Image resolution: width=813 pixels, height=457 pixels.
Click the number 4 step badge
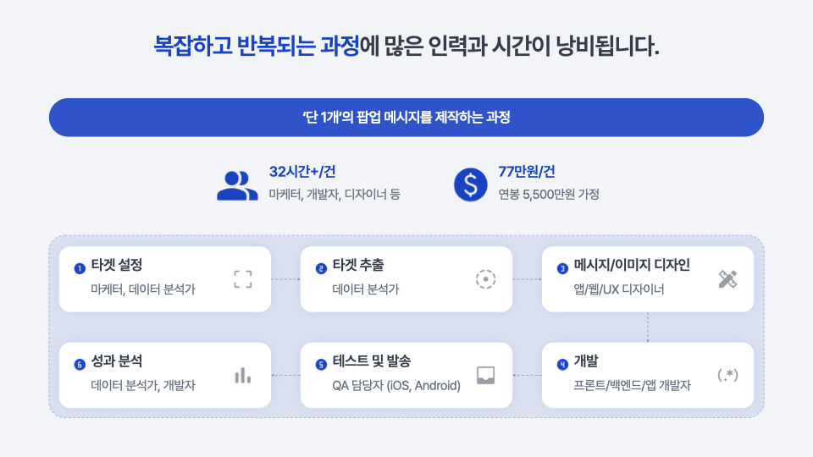point(562,365)
